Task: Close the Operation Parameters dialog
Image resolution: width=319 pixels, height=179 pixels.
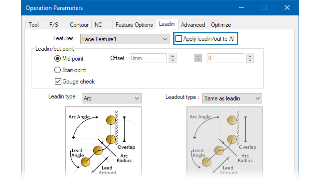Action: (x=287, y=8)
